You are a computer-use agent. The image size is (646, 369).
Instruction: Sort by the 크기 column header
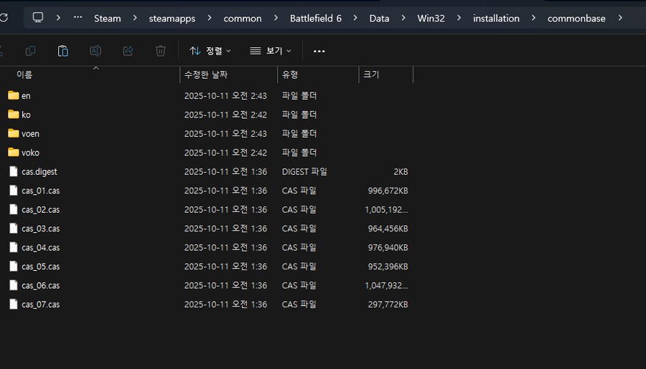(371, 75)
